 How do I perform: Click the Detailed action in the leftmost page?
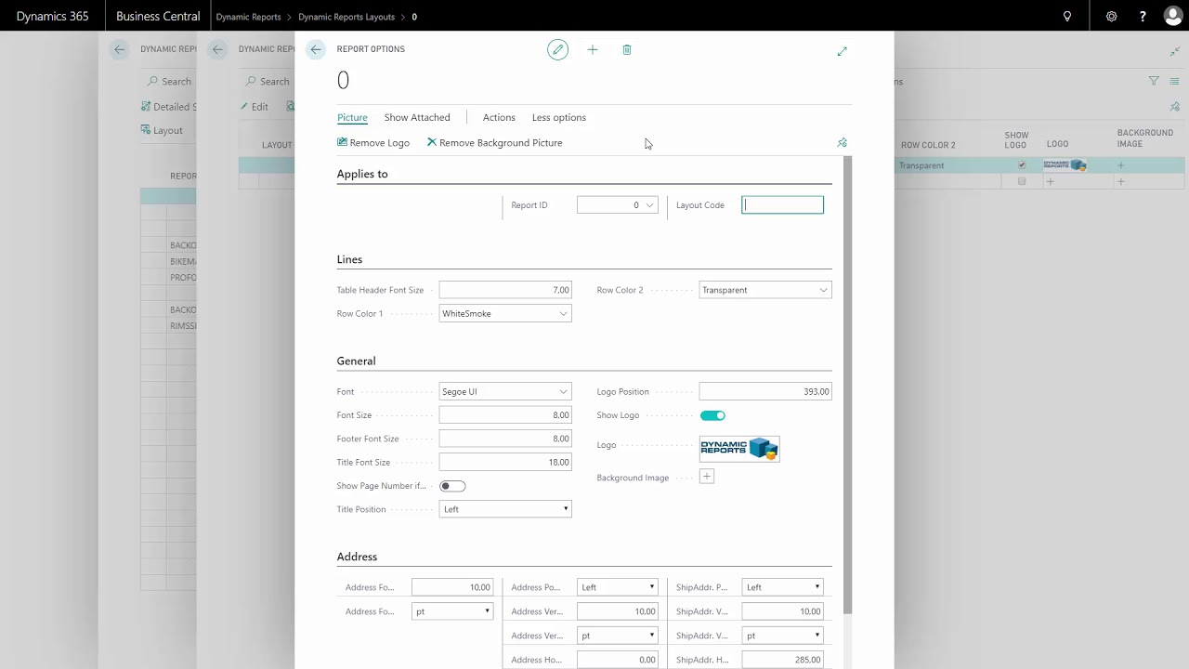[169, 107]
